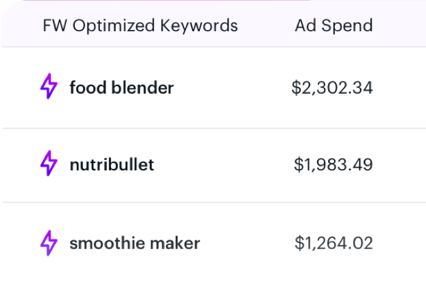Click the lightning bolt beside nutribullet

point(49,163)
